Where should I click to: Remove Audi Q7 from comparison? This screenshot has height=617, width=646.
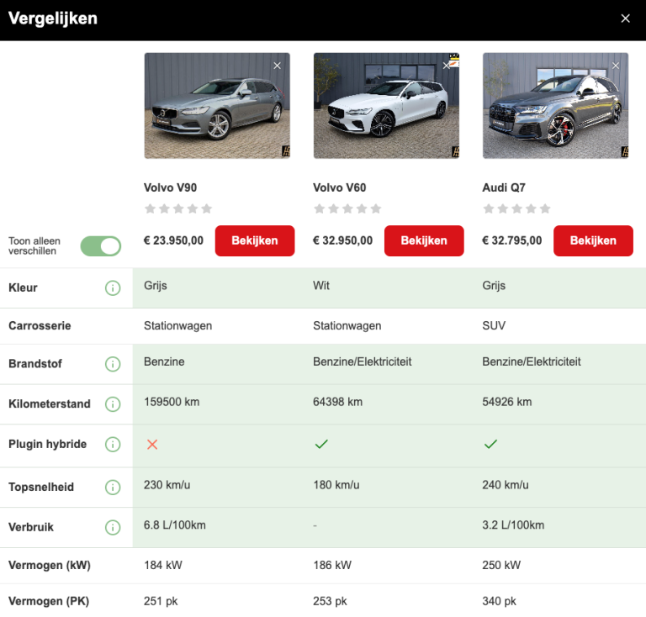(x=616, y=66)
